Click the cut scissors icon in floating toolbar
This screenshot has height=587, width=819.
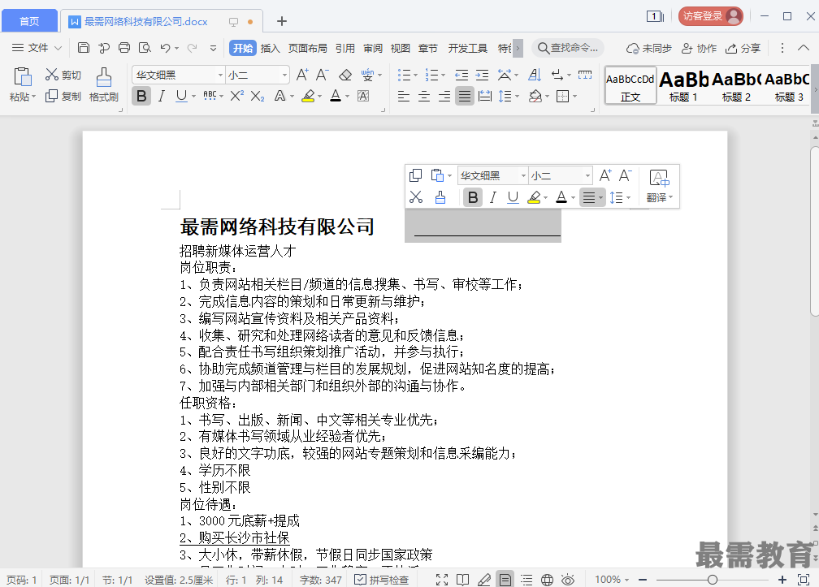(416, 197)
